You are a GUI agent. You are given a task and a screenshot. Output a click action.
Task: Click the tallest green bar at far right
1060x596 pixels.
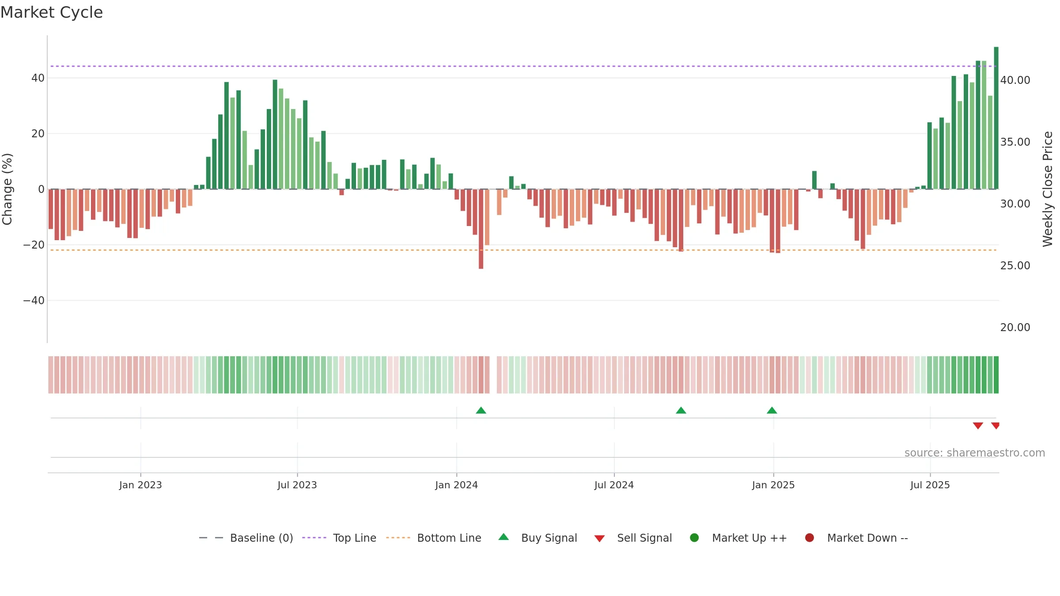(x=996, y=118)
